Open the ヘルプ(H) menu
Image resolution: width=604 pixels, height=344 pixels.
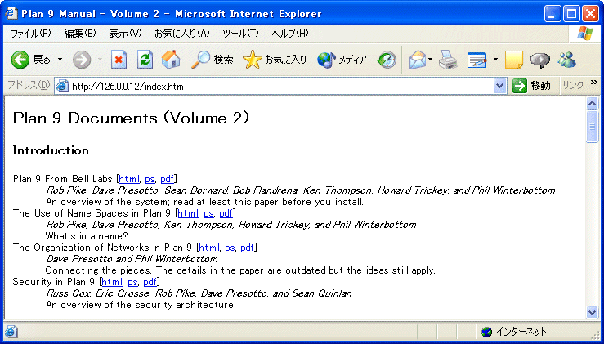pos(289,34)
